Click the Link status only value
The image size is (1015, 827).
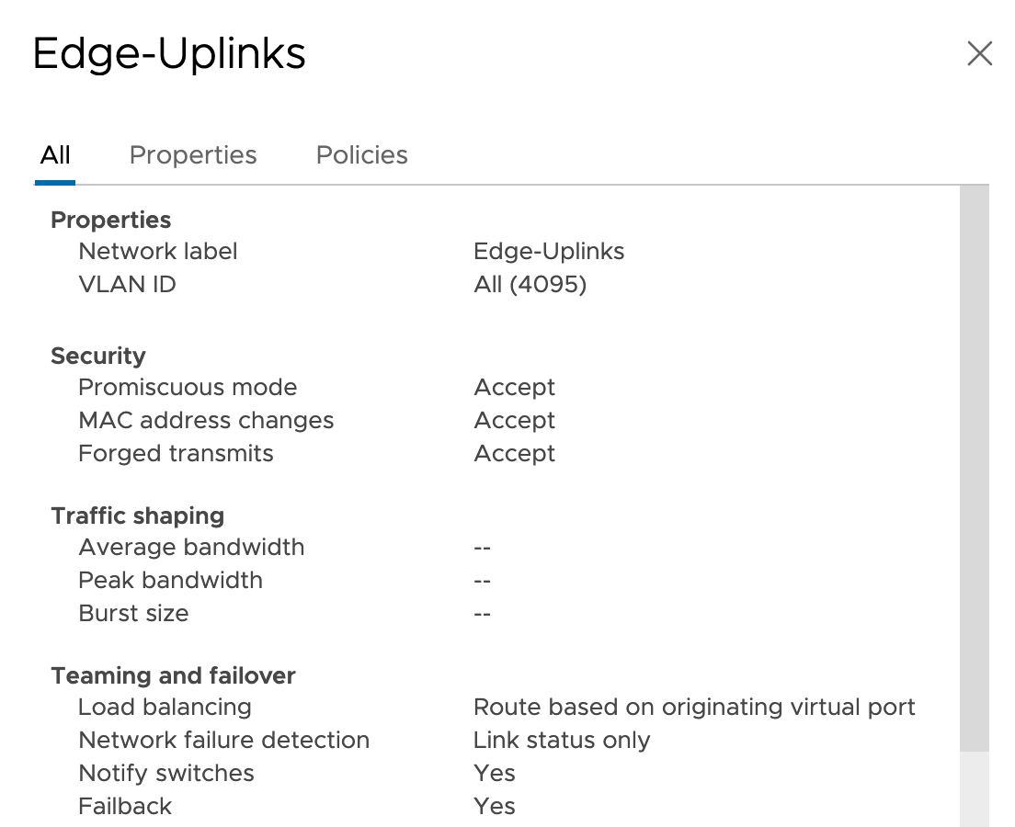(562, 740)
